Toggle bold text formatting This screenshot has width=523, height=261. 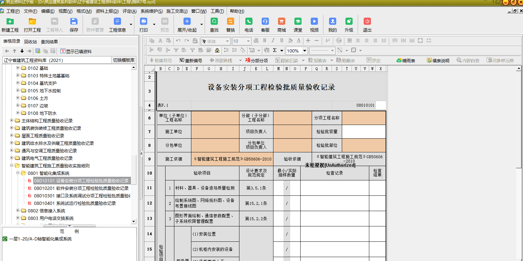tap(265, 41)
